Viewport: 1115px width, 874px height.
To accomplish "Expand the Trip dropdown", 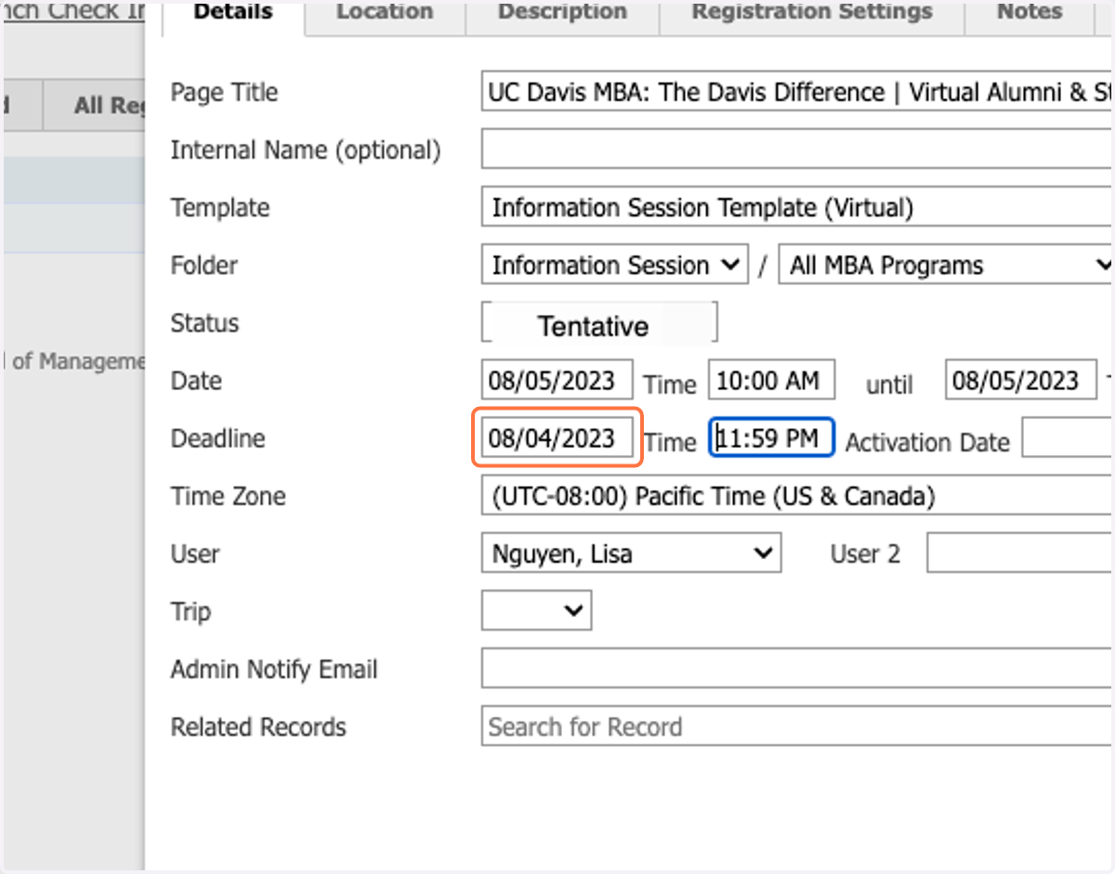I will pyautogui.click(x=536, y=611).
